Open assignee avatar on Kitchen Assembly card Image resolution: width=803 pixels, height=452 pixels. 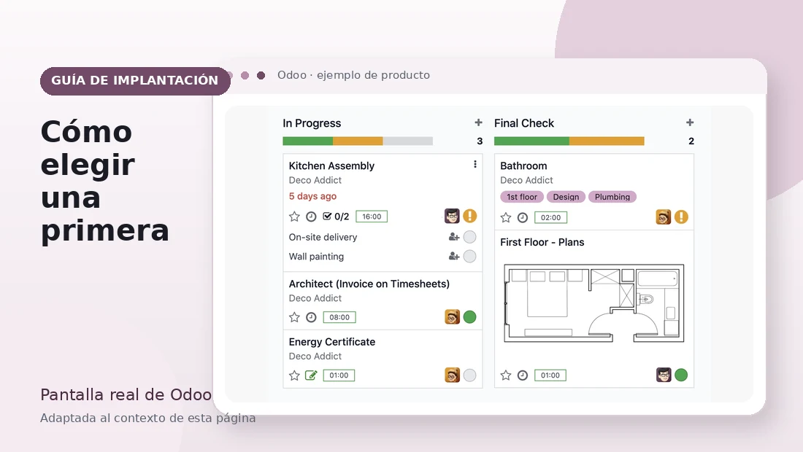[x=452, y=216]
